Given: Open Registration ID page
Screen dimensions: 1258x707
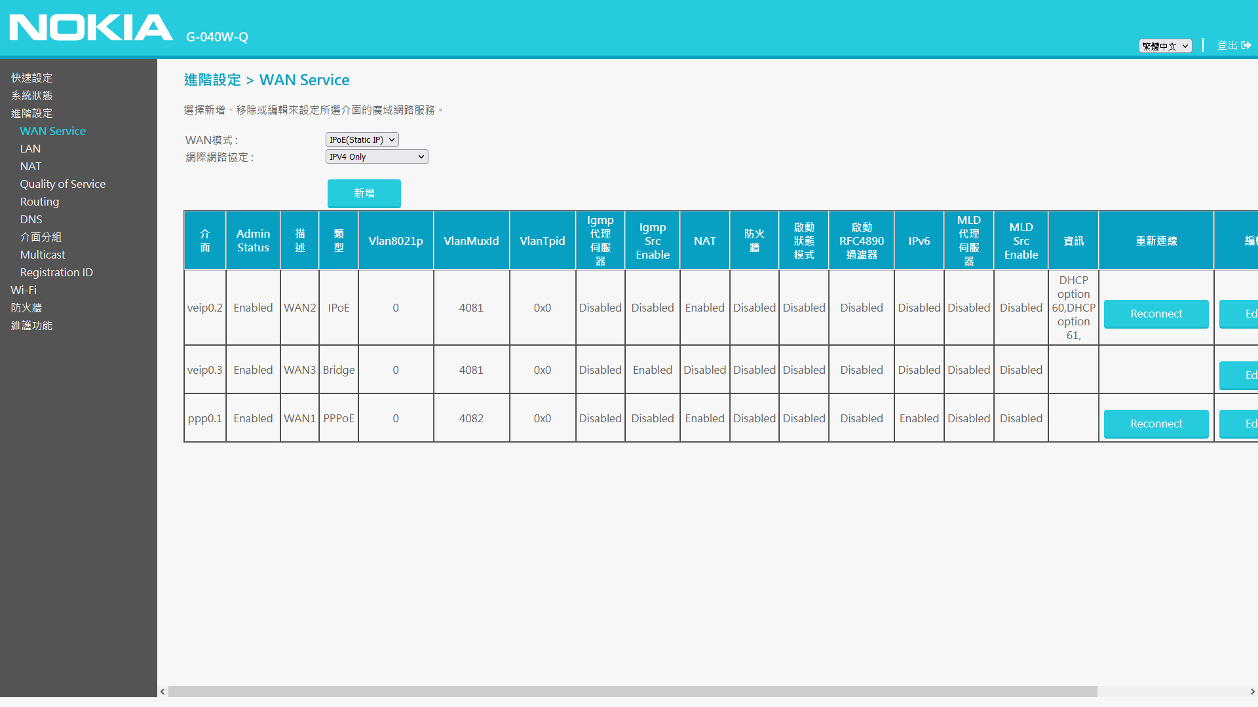Looking at the screenshot, I should [56, 272].
